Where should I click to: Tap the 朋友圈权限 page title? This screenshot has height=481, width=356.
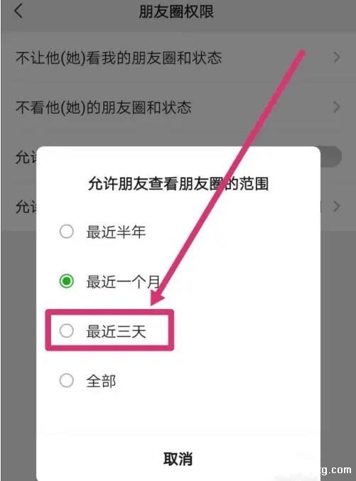(x=176, y=12)
